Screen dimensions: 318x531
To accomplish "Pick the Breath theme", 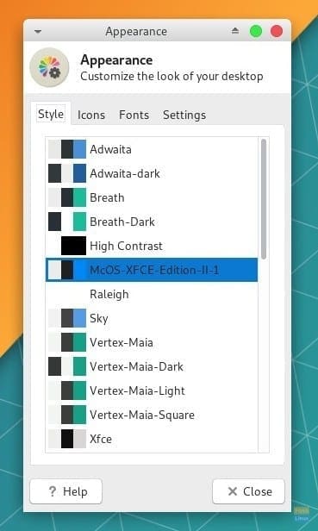I will 152,197.
